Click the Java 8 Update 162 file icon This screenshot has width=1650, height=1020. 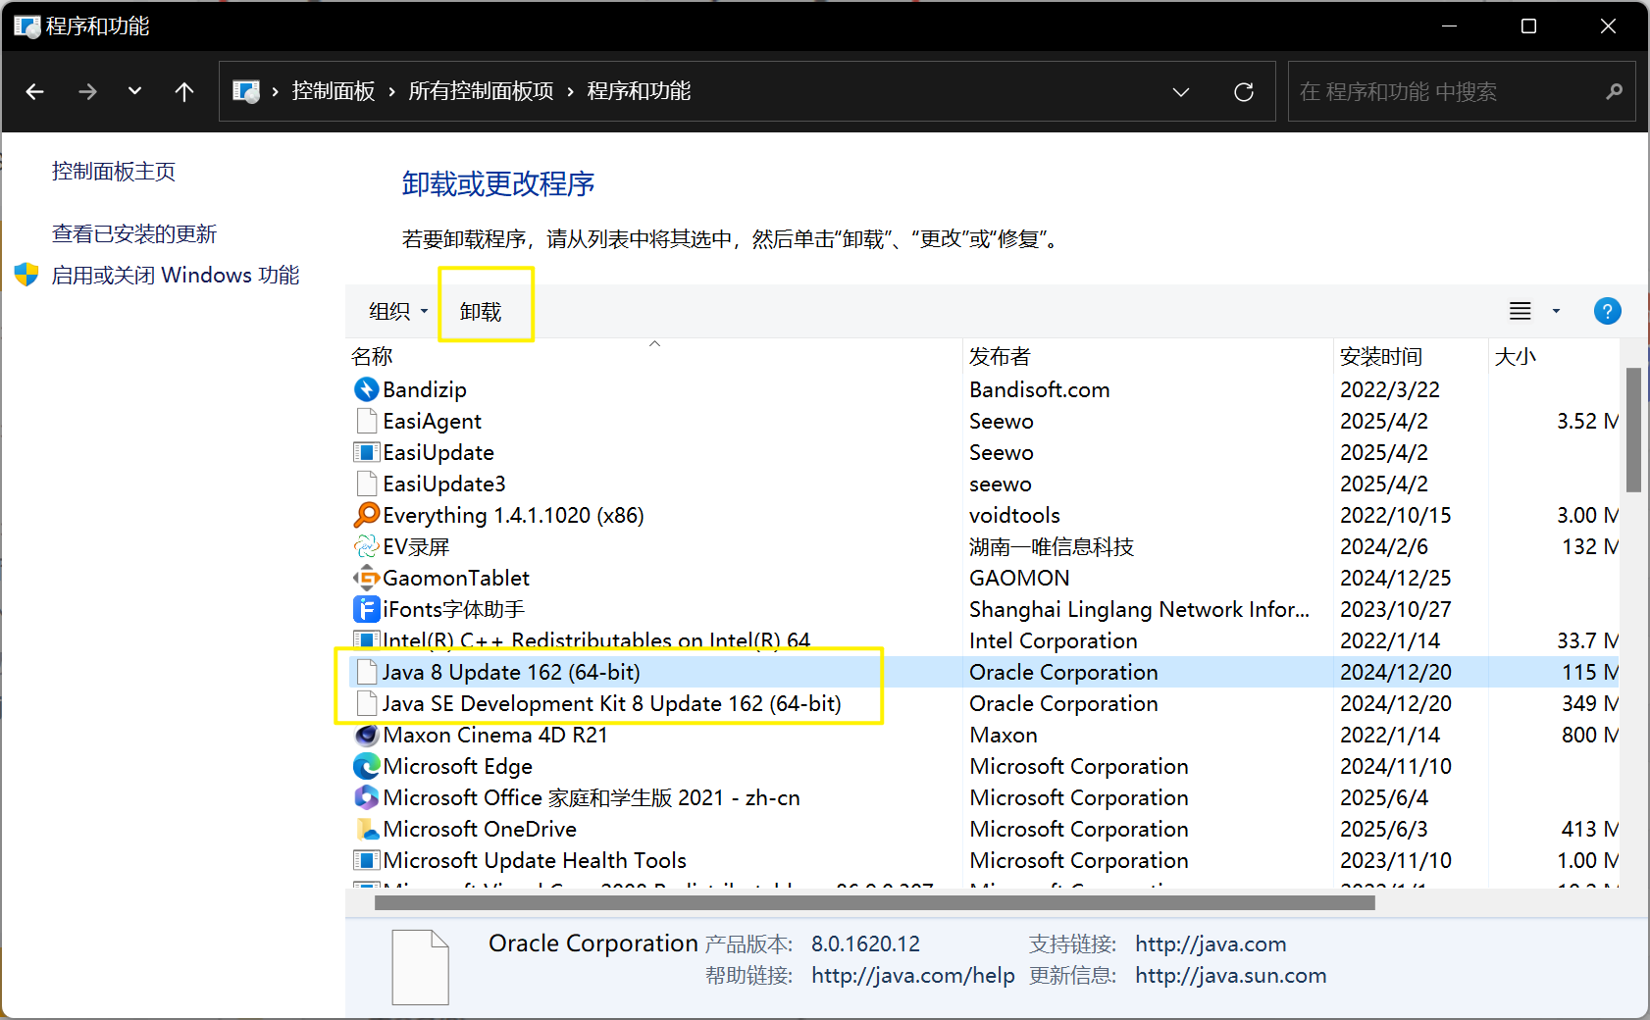pos(366,672)
